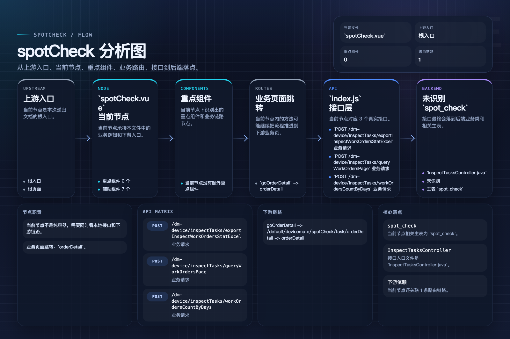The image size is (510, 339).
Task: Open the COMPONENTS 重点组件 card heading
Action: tap(196, 98)
